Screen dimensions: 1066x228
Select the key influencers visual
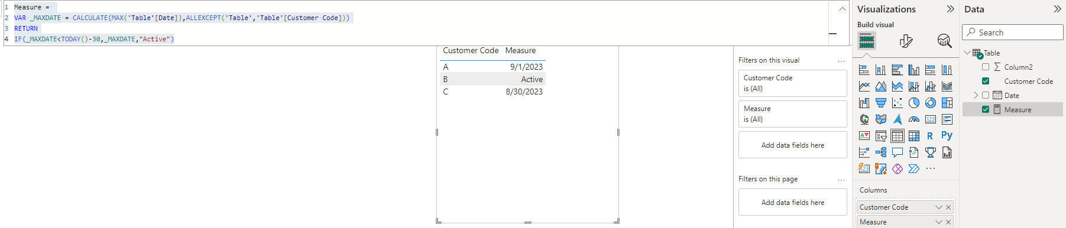tap(864, 152)
